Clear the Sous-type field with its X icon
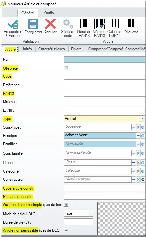This screenshot has height=237, width=146. 138,127
